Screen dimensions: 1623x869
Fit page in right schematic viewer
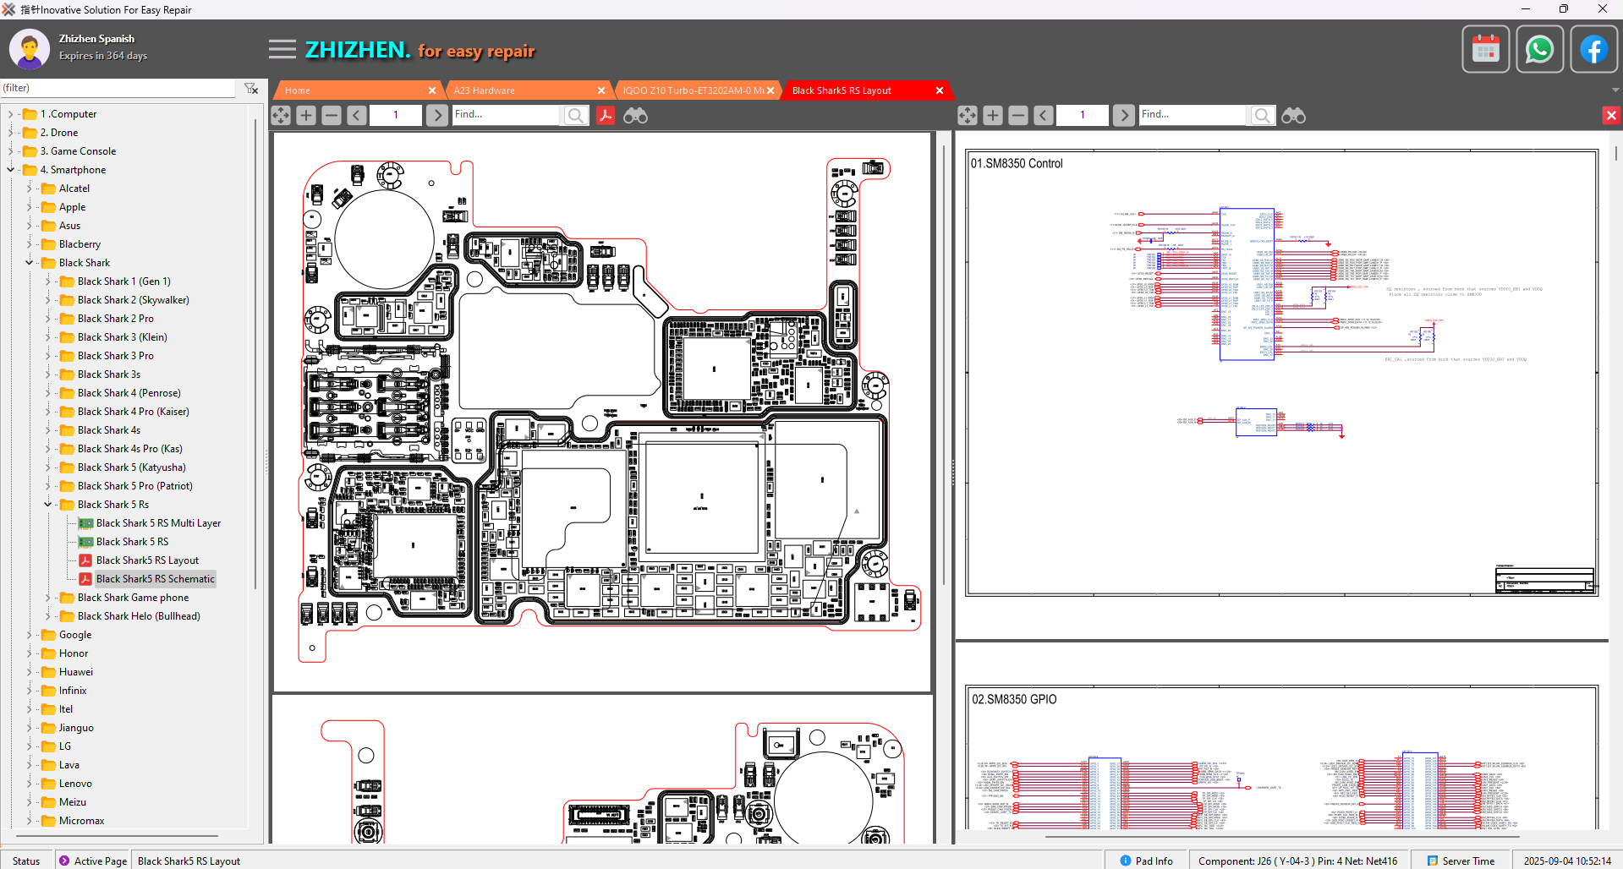tap(968, 115)
